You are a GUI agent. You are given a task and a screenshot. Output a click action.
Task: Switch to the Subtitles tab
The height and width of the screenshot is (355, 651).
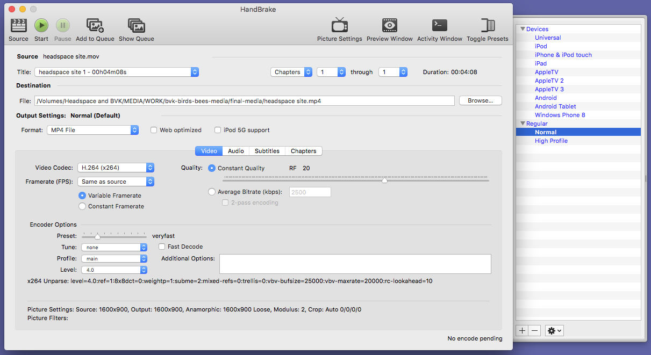tap(267, 151)
